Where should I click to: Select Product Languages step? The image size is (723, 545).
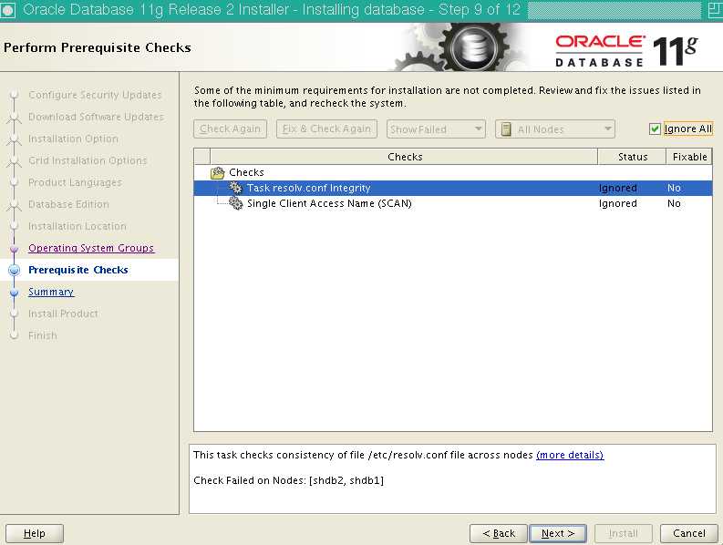point(75,182)
